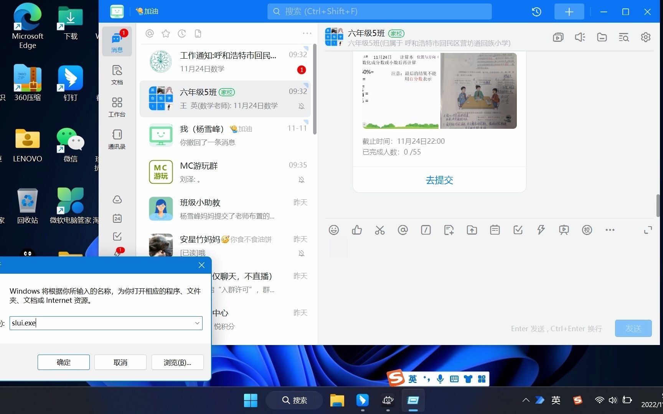The image size is (663, 414).
Task: Select the screenshot scissors tool
Action: [x=380, y=230]
